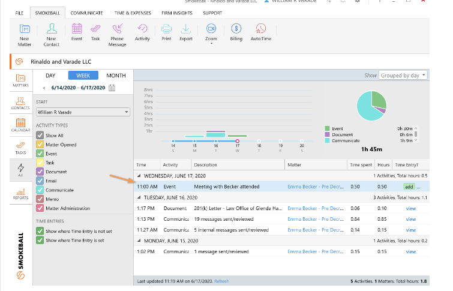Switch to FIRM INSIGHTS tab
453x291 pixels.
[x=177, y=13]
